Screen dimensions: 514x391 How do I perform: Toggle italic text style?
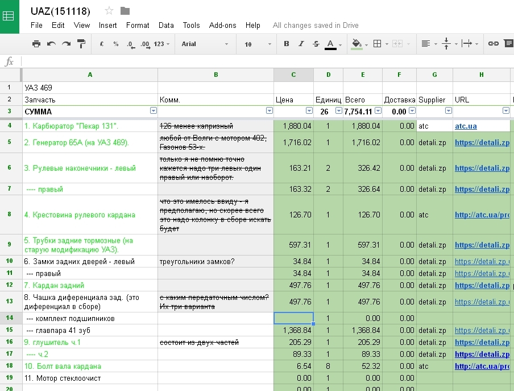pyautogui.click(x=301, y=44)
